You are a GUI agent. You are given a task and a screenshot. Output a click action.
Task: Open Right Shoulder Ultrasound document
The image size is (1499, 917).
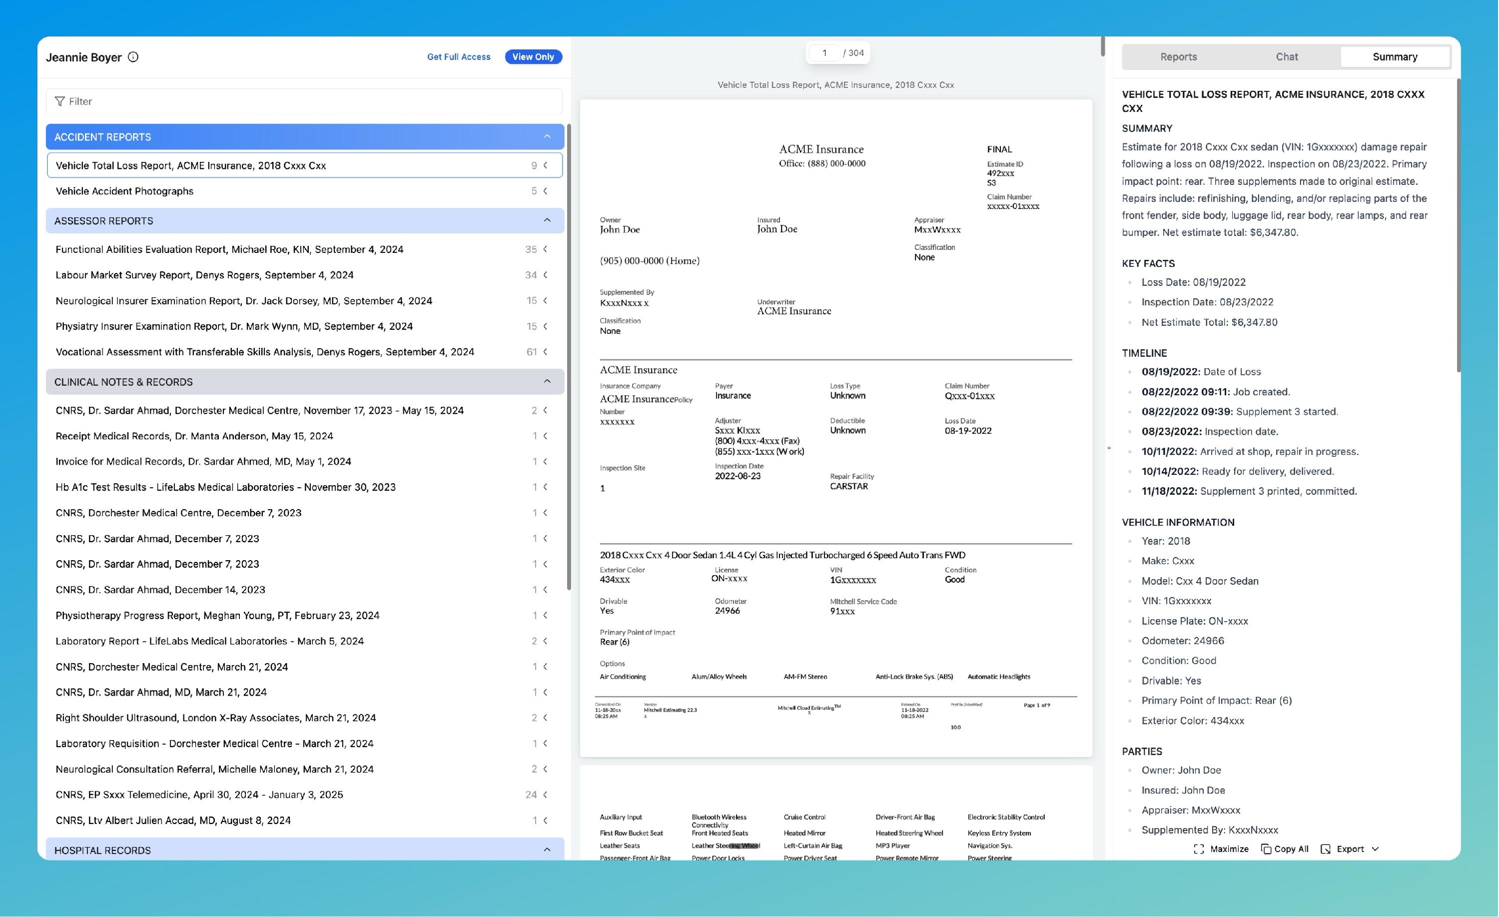(x=215, y=718)
